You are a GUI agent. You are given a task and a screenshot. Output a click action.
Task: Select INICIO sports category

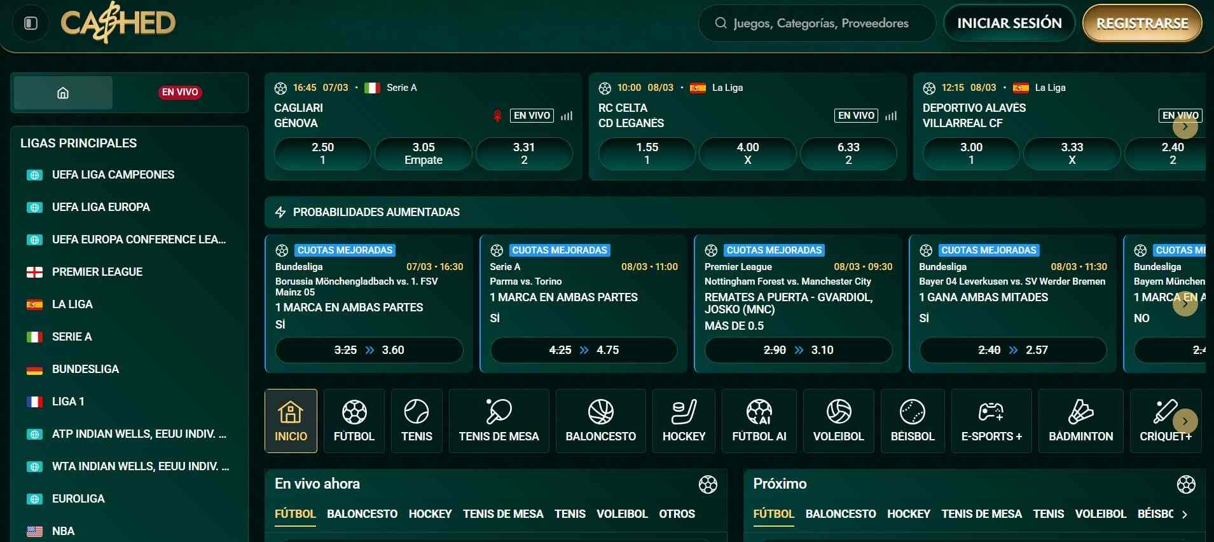(291, 421)
